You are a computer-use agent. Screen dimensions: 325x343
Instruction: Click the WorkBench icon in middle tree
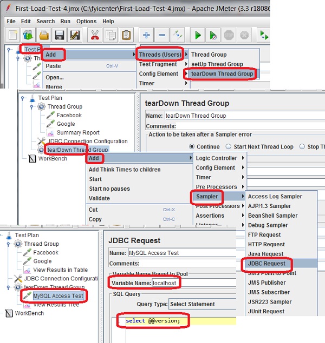click(32, 159)
